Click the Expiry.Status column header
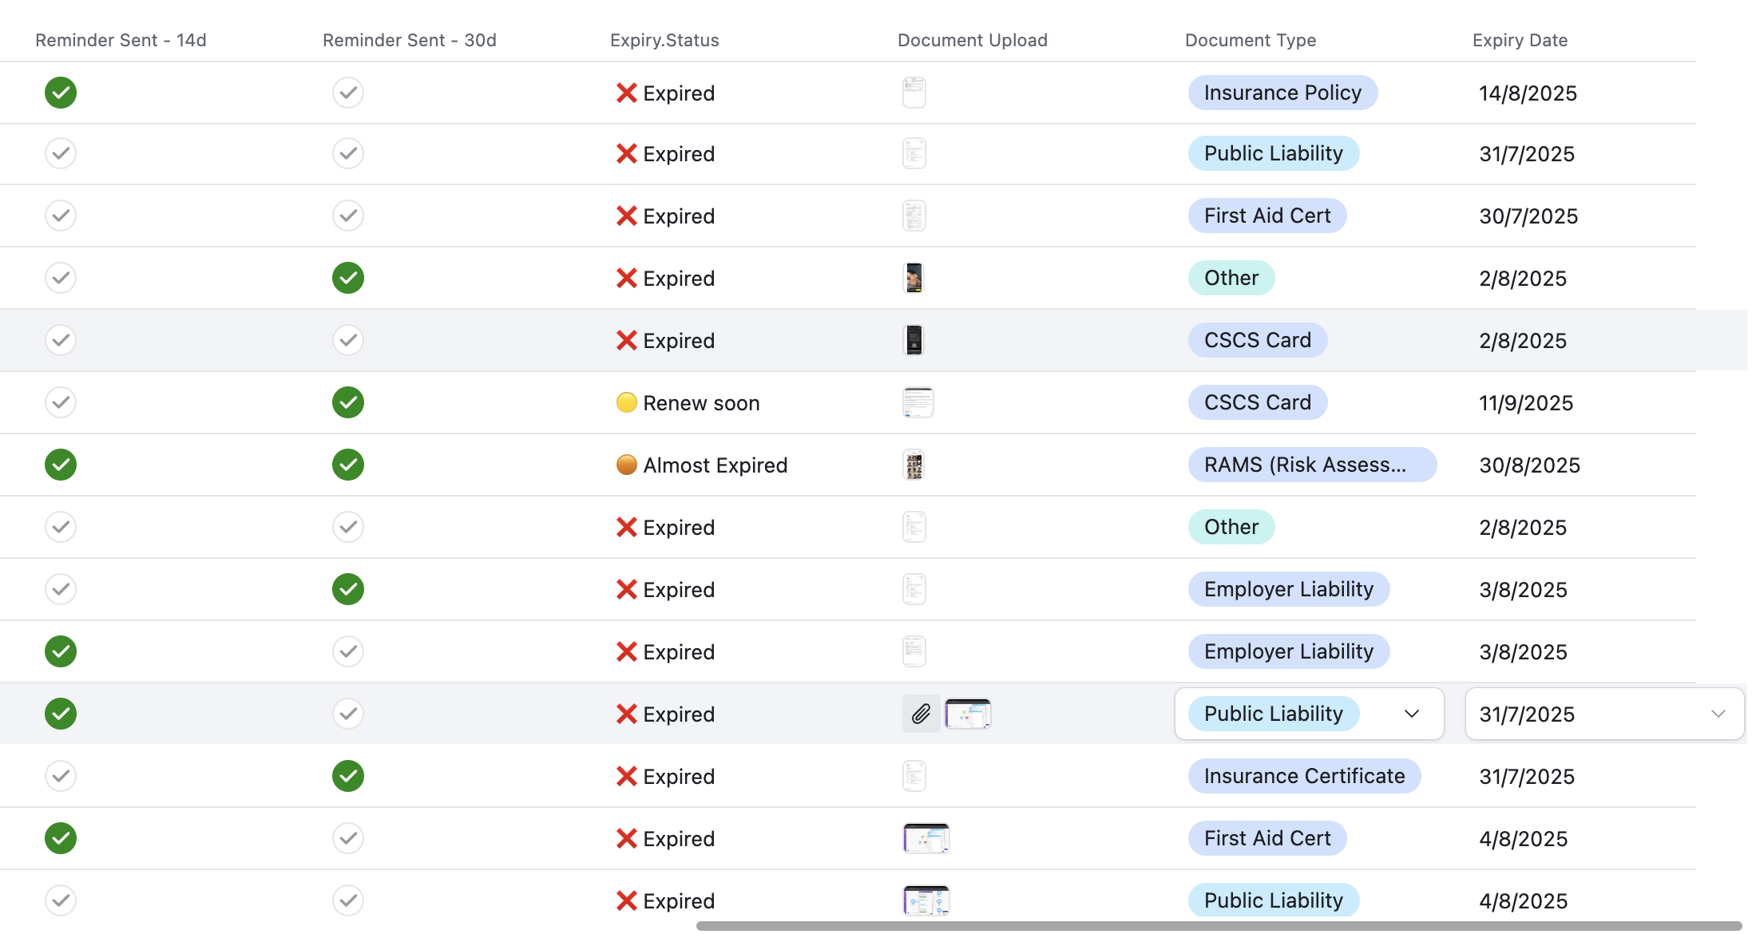This screenshot has height=934, width=1752. pos(664,40)
